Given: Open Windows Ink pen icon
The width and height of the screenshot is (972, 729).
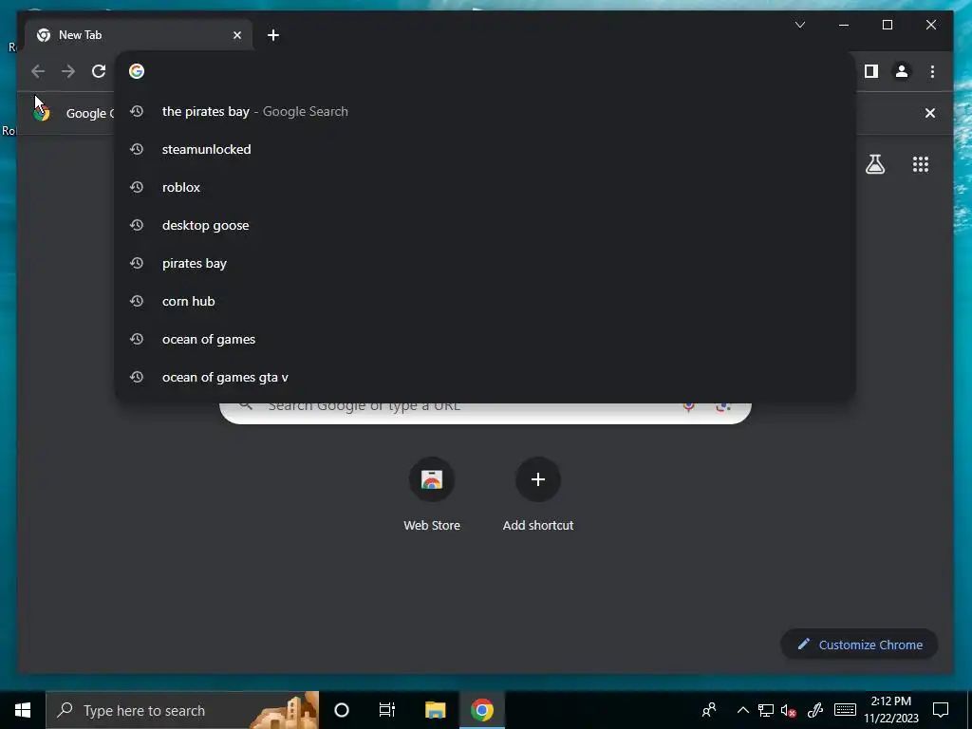Looking at the screenshot, I should pos(815,710).
